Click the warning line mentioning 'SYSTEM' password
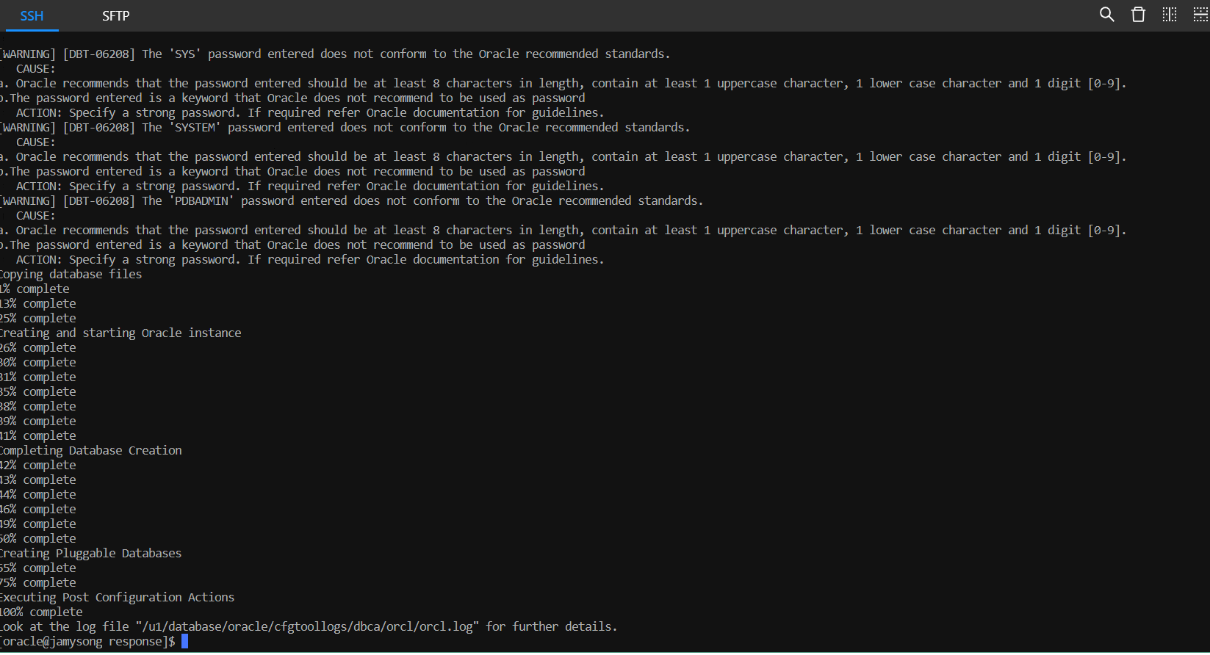 [345, 127]
